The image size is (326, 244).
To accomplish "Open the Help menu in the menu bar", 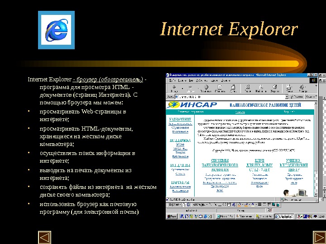I will pos(225,80).
